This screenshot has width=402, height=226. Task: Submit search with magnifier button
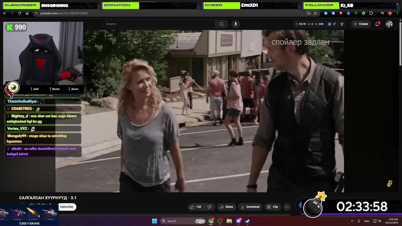[x=221, y=24]
